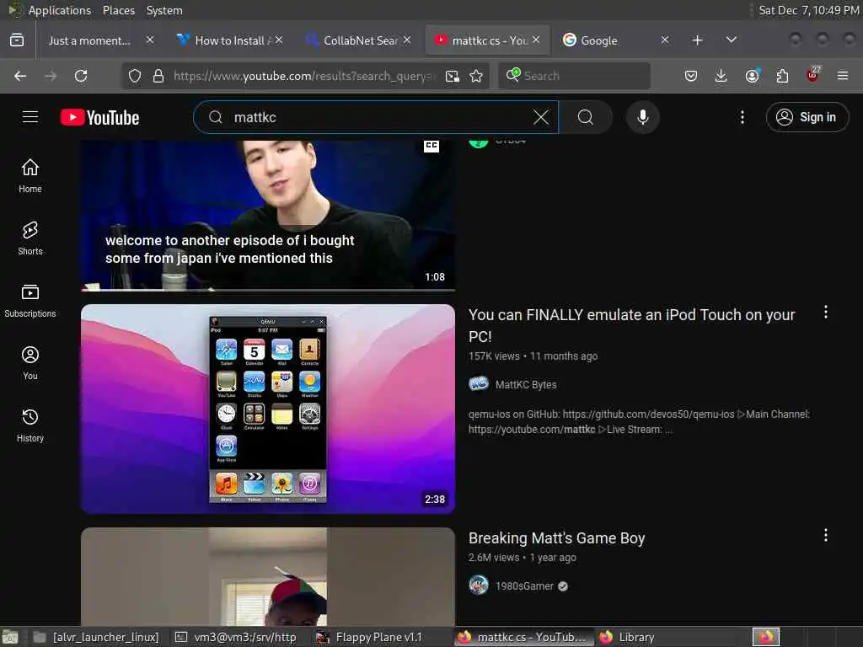Click the YouTube logo
The width and height of the screenshot is (863, 647).
99,117
